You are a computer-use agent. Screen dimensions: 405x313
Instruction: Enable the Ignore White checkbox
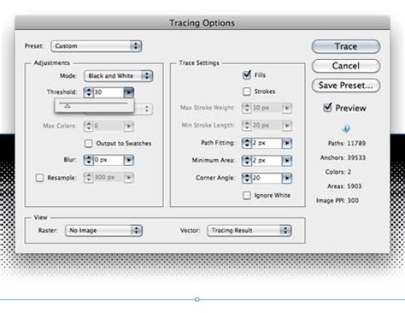[247, 196]
